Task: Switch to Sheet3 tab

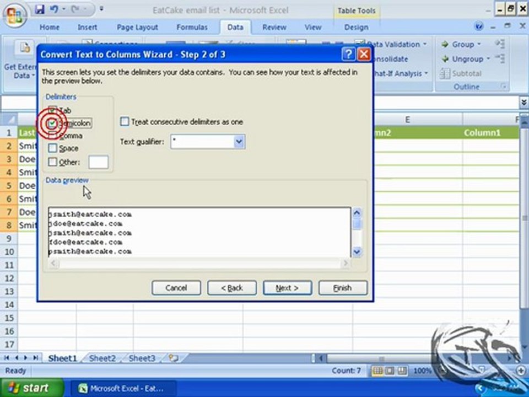Action: (x=142, y=358)
